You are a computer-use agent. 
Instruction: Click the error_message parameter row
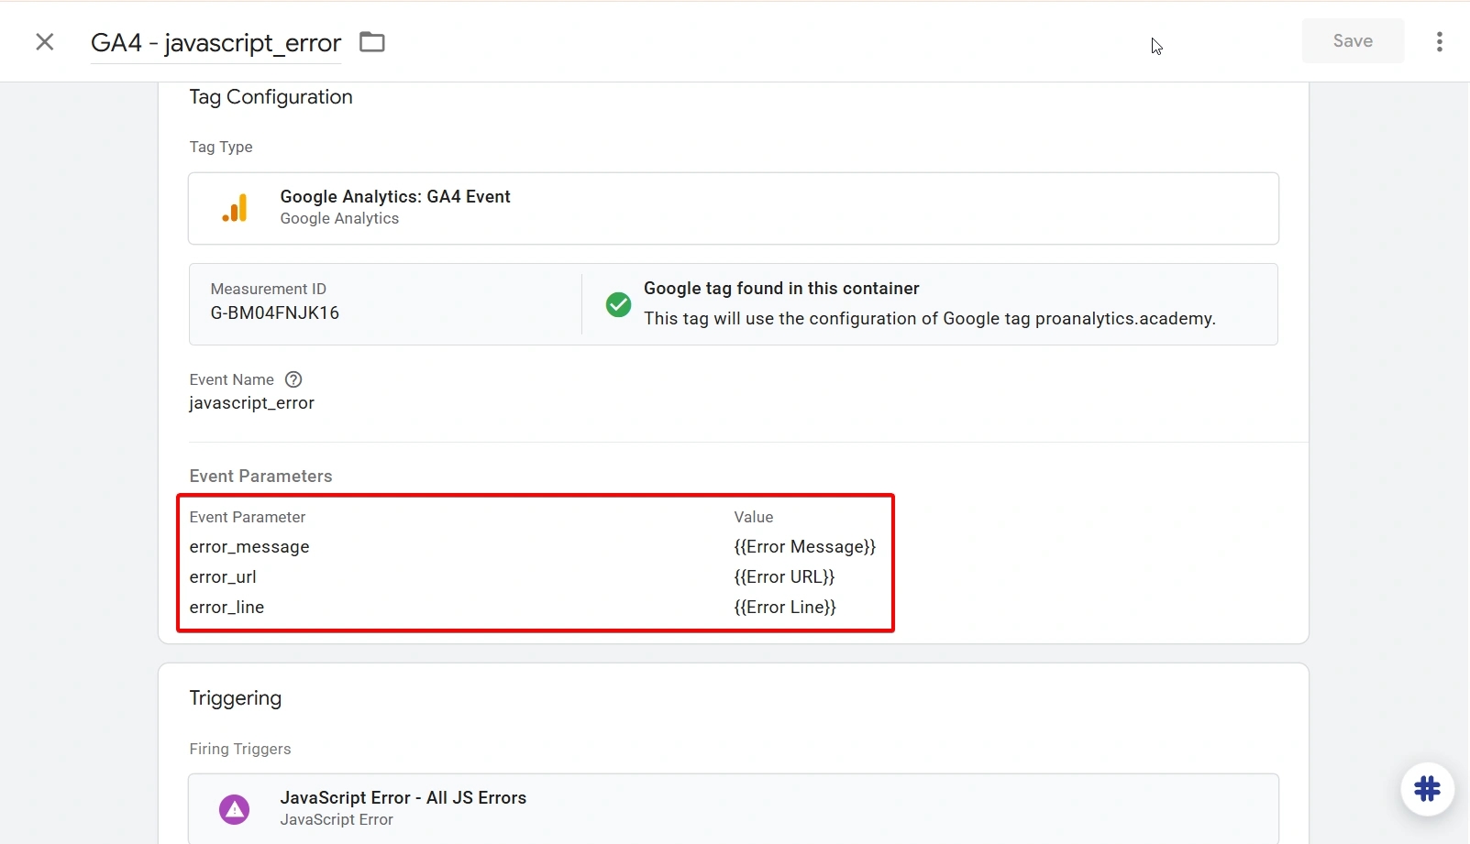pos(535,547)
